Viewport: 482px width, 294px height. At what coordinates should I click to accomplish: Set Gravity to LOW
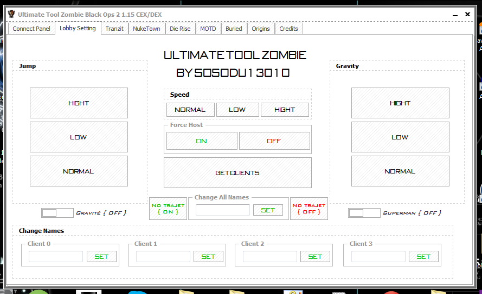[400, 137]
